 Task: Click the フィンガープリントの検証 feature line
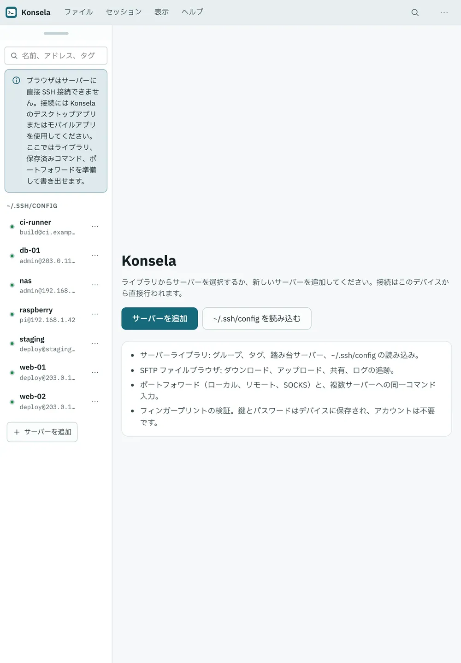pyautogui.click(x=288, y=417)
